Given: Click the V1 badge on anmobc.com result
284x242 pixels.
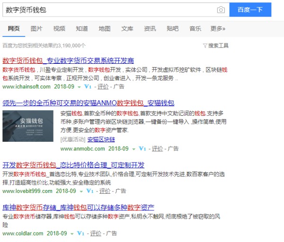Looking at the screenshot, I should pos(142,149).
